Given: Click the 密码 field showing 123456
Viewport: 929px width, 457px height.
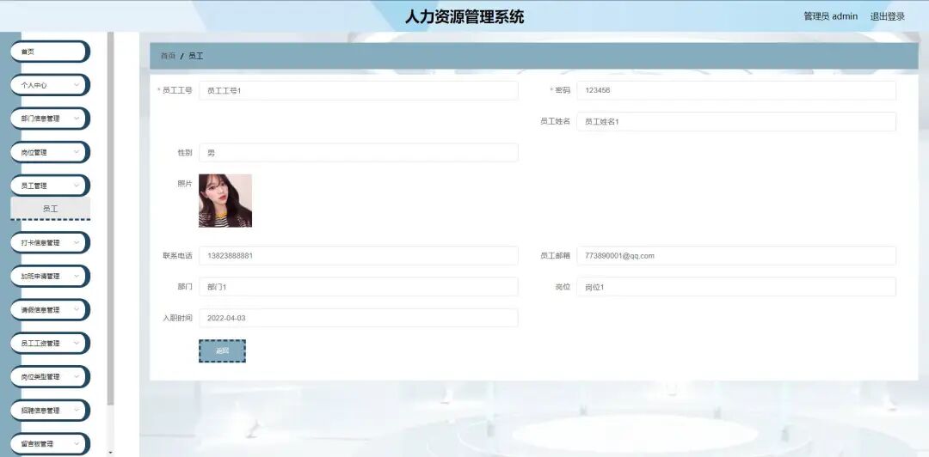Looking at the screenshot, I should point(735,90).
